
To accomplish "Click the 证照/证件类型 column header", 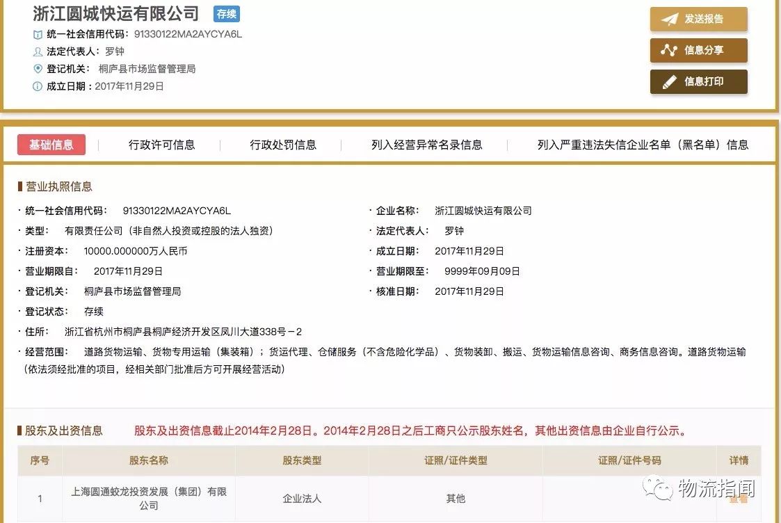I will pyautogui.click(x=456, y=460).
